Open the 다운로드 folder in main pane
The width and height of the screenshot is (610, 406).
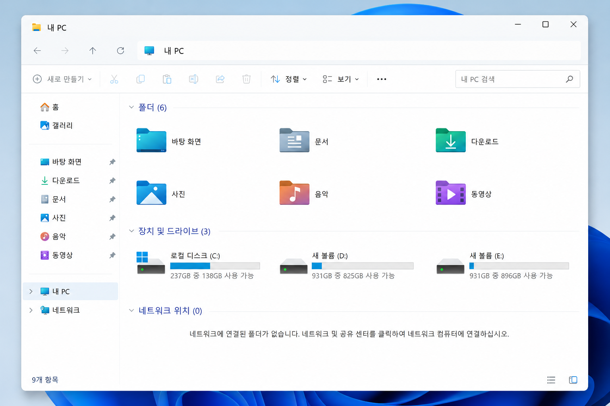(467, 141)
